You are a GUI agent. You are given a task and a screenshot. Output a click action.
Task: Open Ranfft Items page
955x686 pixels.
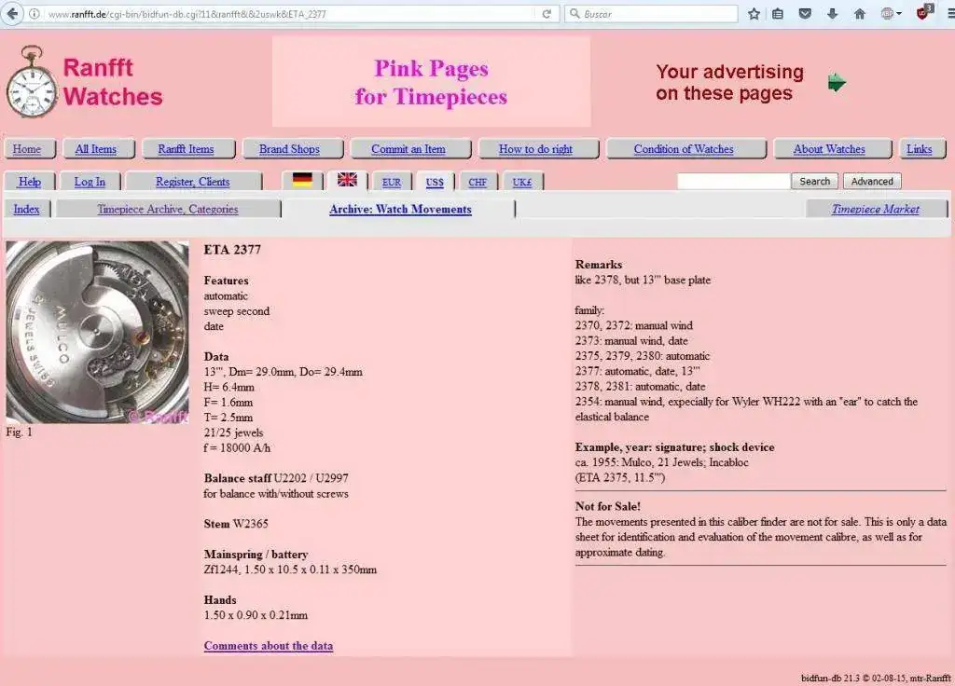[187, 149]
